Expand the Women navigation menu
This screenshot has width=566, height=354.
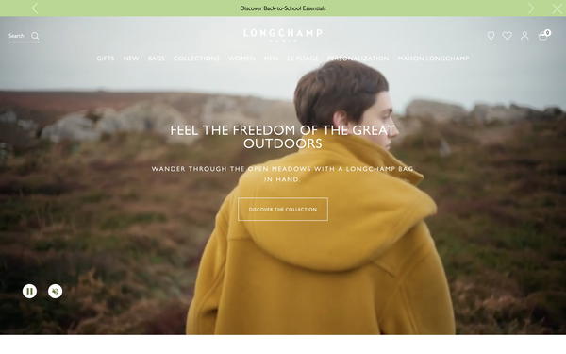click(x=241, y=59)
